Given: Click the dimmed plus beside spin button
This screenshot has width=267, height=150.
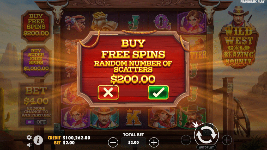Looking at the screenshot, I should coord(227,140).
